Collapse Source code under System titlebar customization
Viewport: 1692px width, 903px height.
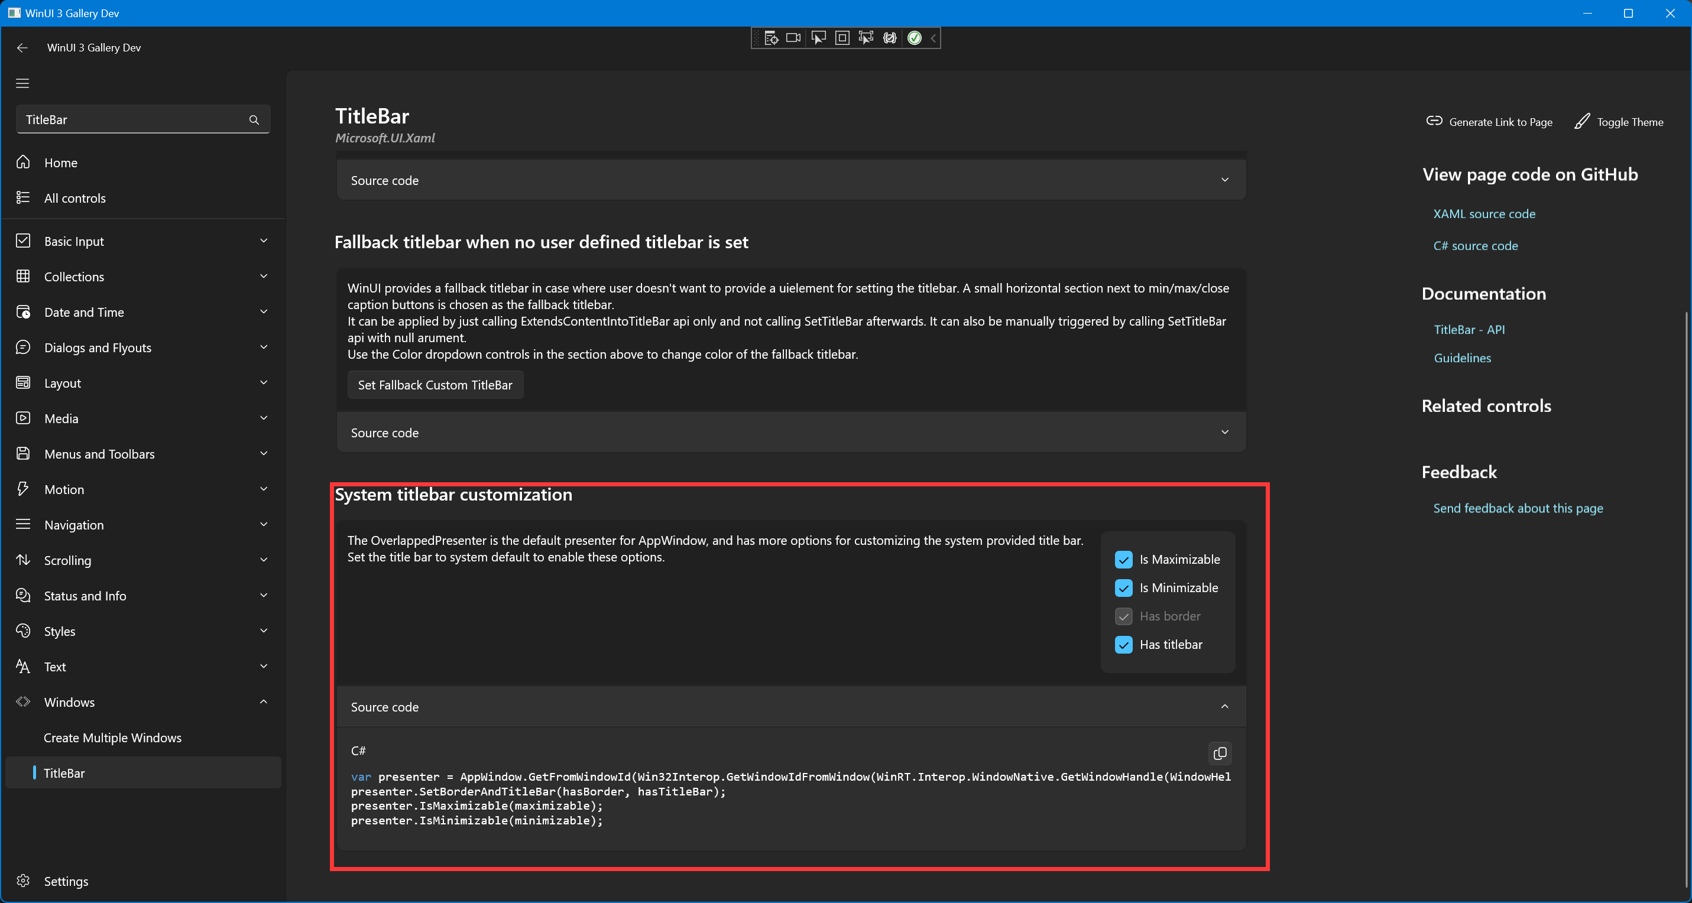tap(791, 707)
